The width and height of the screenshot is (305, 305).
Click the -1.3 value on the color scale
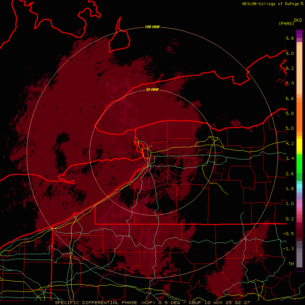(x=288, y=249)
